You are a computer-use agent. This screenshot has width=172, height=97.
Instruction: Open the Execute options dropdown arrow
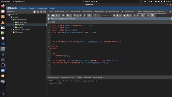(x=120, y=15)
